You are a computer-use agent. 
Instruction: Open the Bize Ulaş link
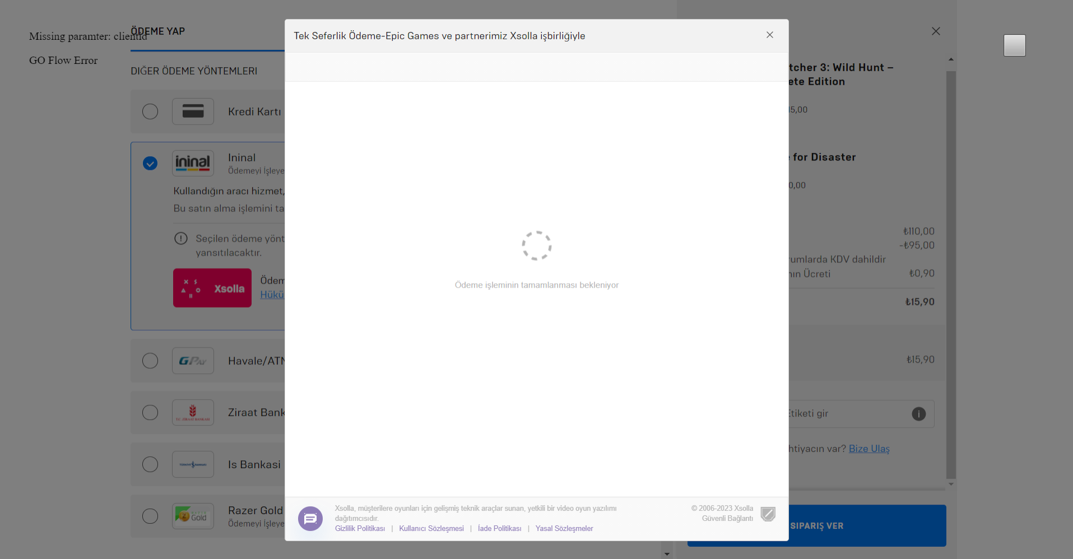point(869,449)
